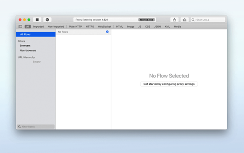Screen dimensions: 244x153
Task: Click magnifier icon in Filter hosts field
Action: pos(19,126)
